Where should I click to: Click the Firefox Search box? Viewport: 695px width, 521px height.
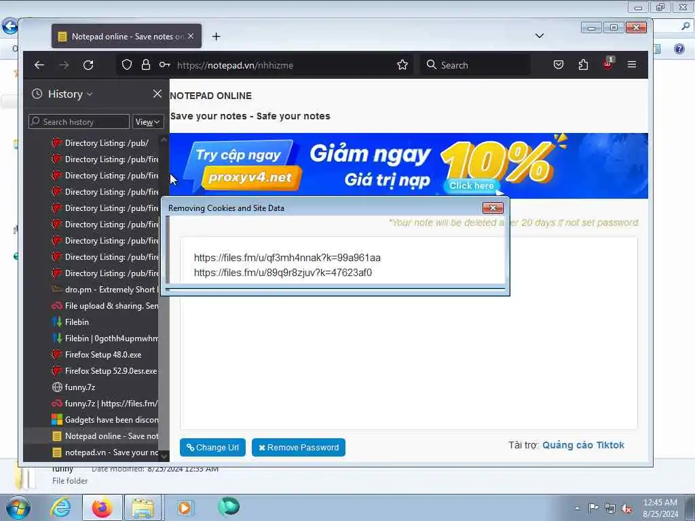click(474, 65)
